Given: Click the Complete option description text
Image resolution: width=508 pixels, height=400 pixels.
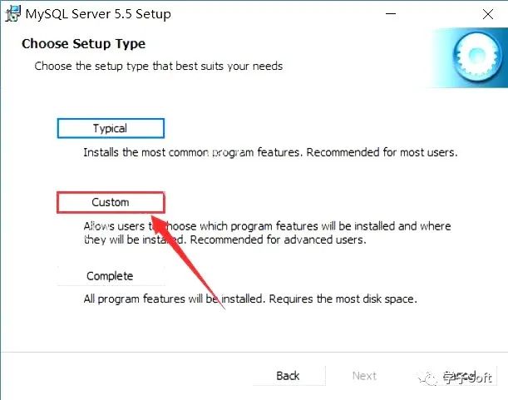Looking at the screenshot, I should point(249,299).
